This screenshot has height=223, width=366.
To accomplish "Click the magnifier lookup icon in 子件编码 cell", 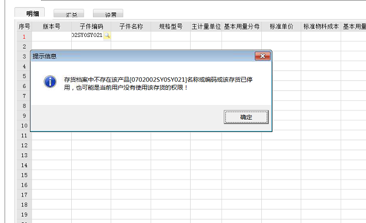I will [x=107, y=35].
